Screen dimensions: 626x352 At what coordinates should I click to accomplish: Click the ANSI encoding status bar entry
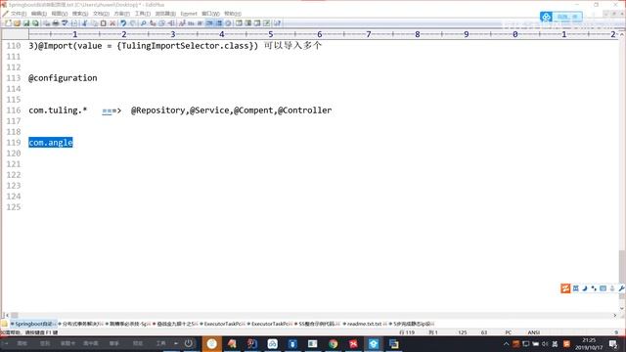click(534, 332)
